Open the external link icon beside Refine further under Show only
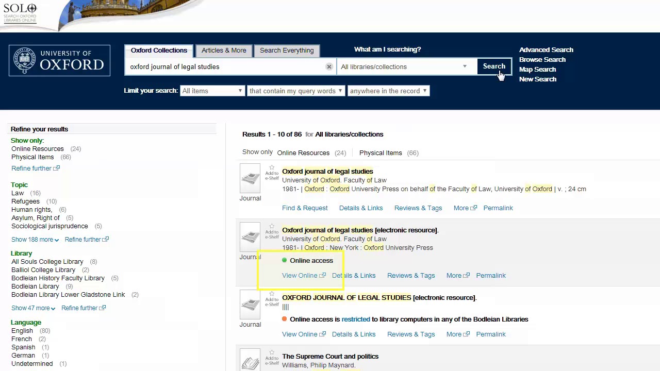 click(x=57, y=168)
